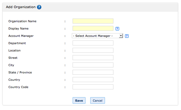Viewport: 181px width, 110px height.
Task: Click into the Display Name input
Action: (93, 28)
